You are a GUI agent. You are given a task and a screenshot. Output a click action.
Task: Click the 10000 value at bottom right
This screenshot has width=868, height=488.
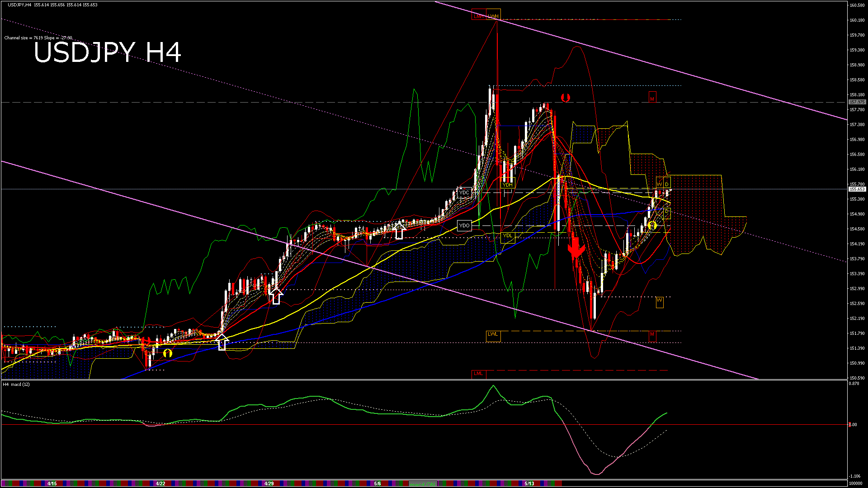[855, 483]
